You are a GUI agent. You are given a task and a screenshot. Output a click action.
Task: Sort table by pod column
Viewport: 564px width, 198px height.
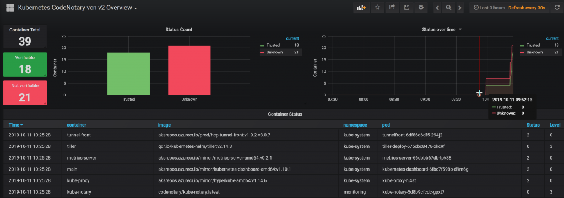click(x=386, y=125)
